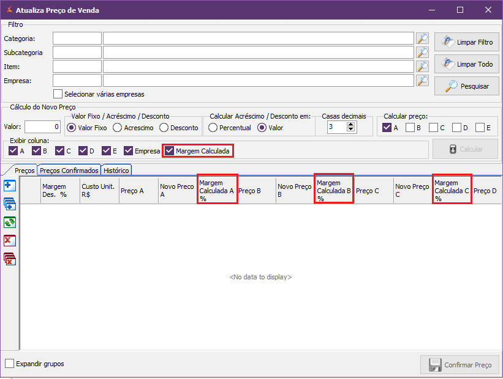Click the Novo Preço A column header
Image resolution: width=503 pixels, height=379 pixels.
click(178, 191)
